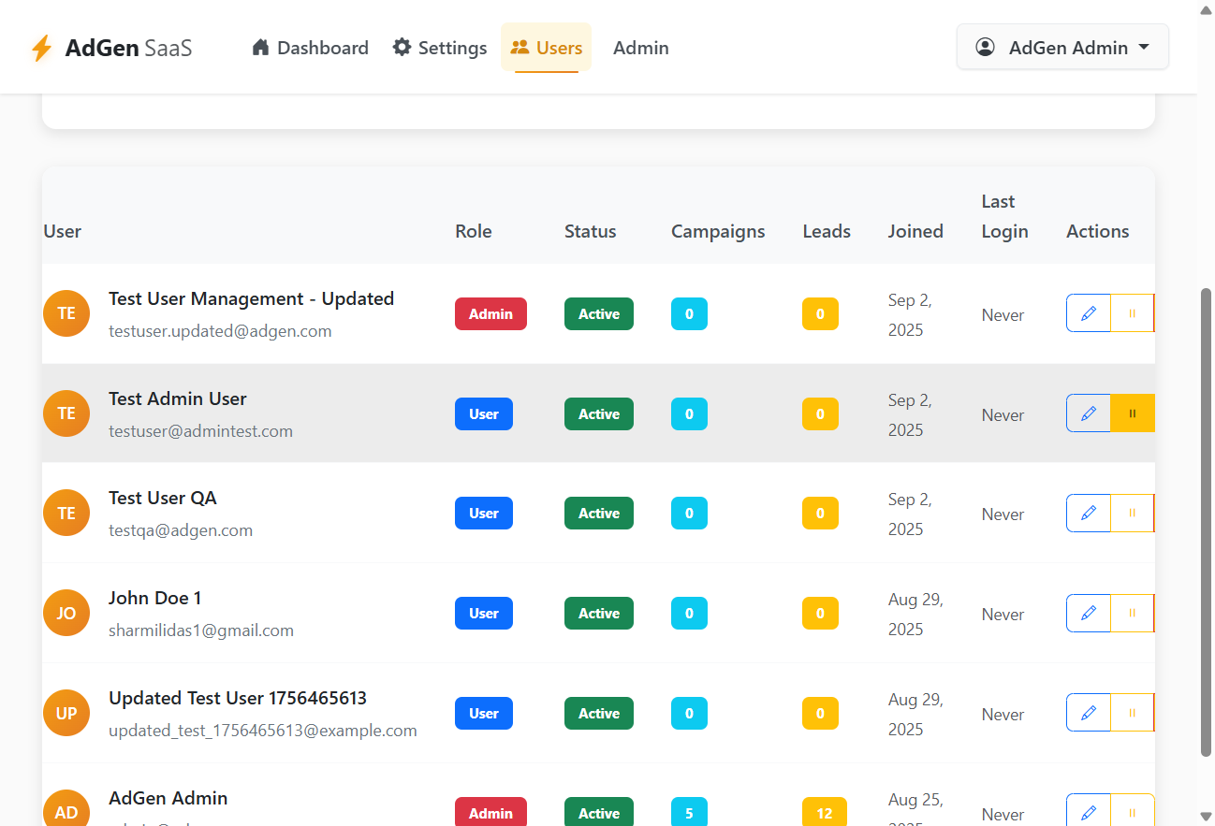Suspend Test User Management - Updated with pause icon
Viewport: 1215px width, 826px height.
pyautogui.click(x=1133, y=313)
